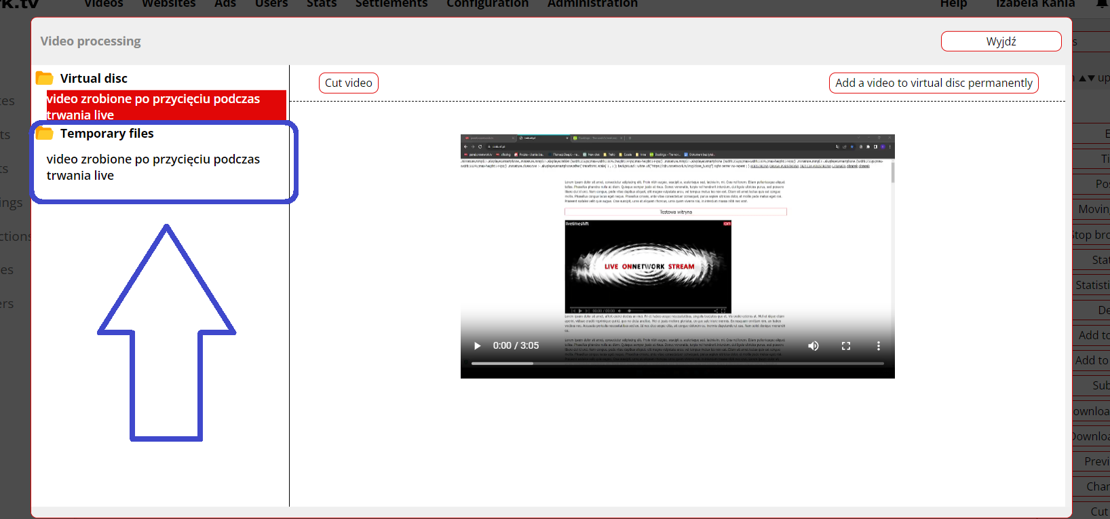Play the video in the preview player
This screenshot has width=1110, height=519.
click(477, 346)
